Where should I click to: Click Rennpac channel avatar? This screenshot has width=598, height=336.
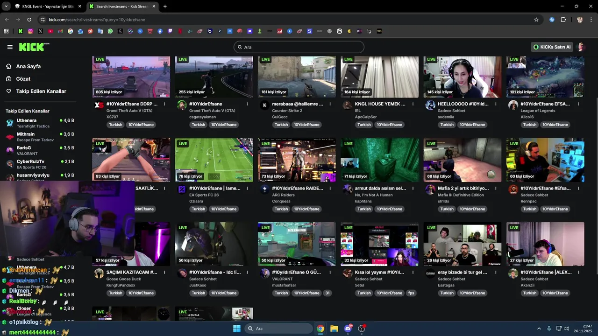(513, 189)
